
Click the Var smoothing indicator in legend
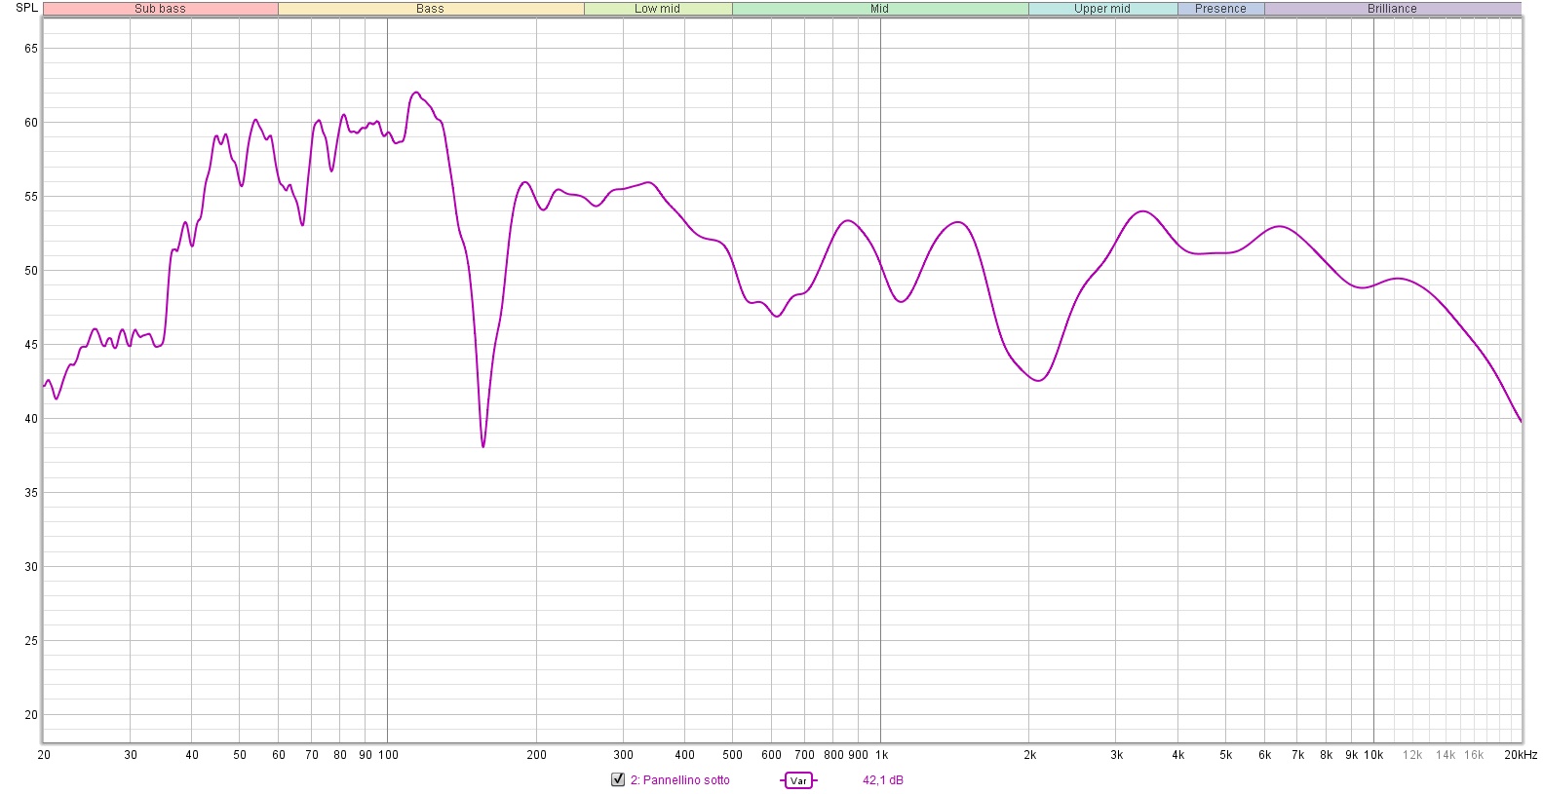[798, 780]
